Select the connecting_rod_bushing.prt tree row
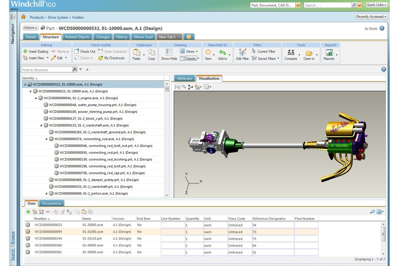Viewport: 399px width, 266px height. 93,160
